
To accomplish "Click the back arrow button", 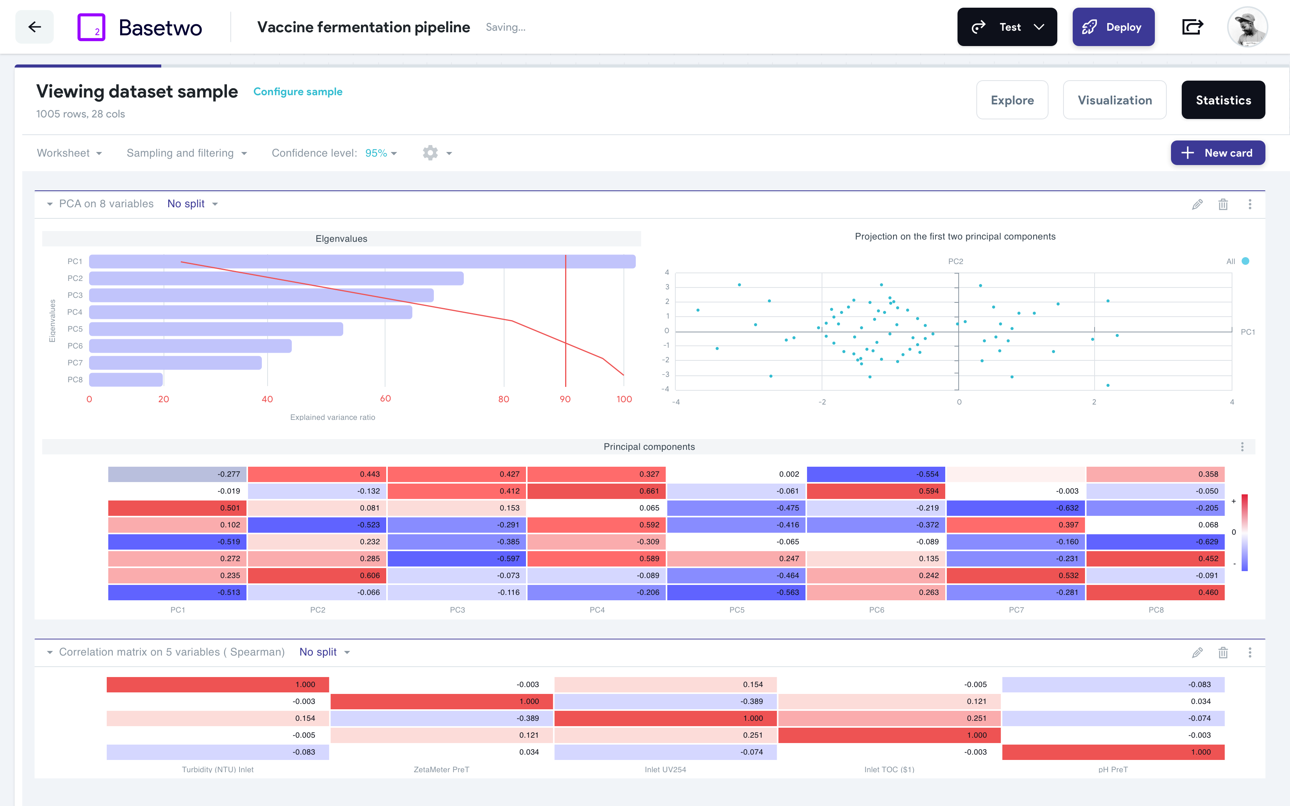I will point(35,27).
